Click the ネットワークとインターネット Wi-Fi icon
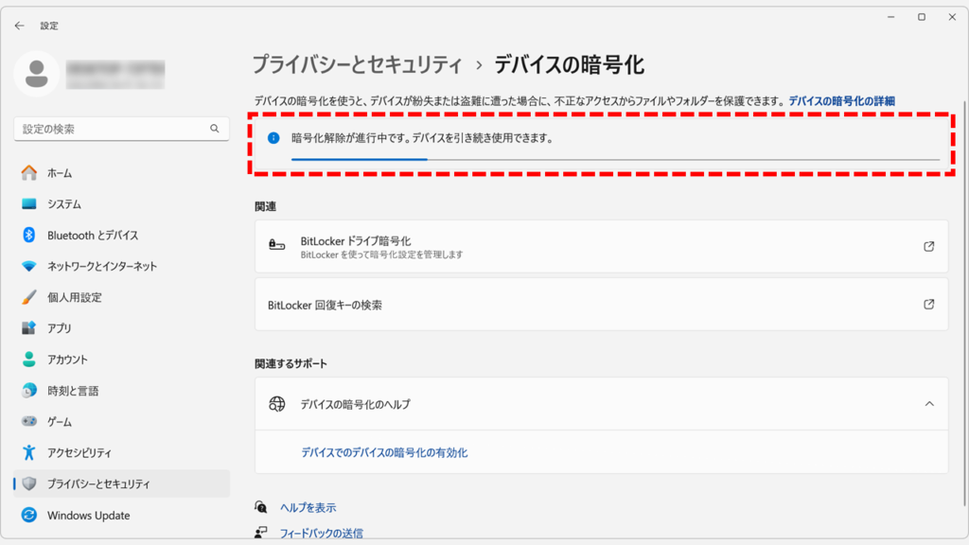The height and width of the screenshot is (545, 969). click(x=29, y=266)
